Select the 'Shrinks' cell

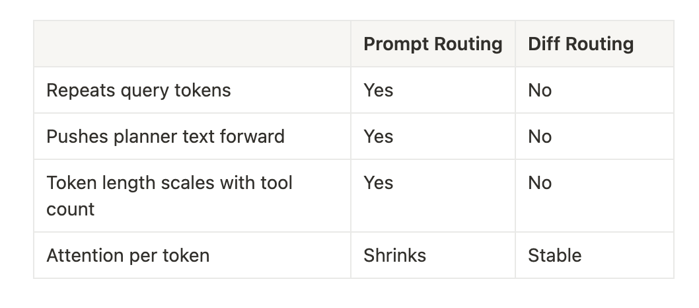tap(433, 255)
